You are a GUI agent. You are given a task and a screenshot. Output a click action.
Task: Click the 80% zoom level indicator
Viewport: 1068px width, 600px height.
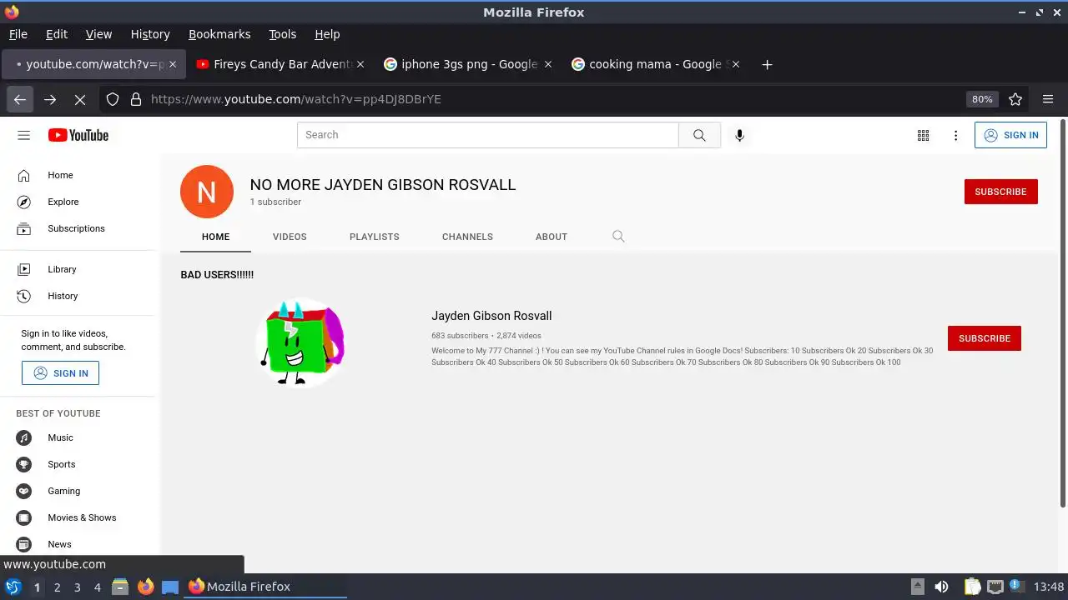coord(982,99)
